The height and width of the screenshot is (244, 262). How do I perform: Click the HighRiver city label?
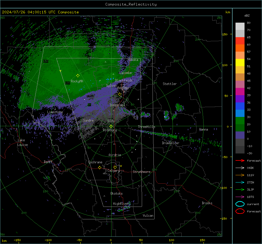121,204
